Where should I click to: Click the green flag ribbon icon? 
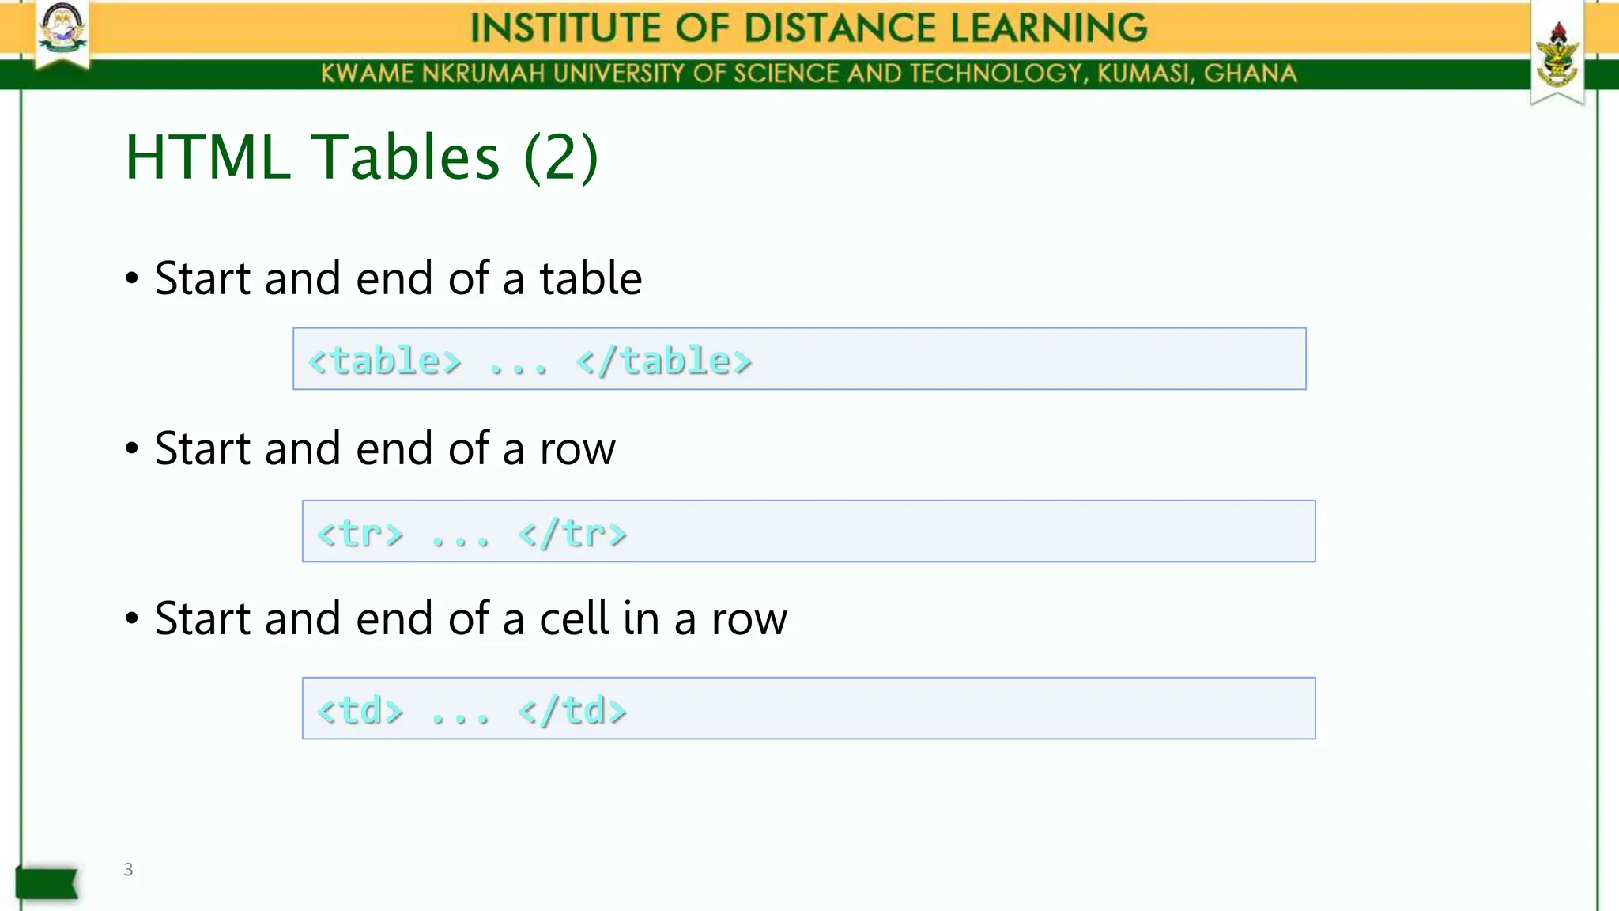click(47, 883)
